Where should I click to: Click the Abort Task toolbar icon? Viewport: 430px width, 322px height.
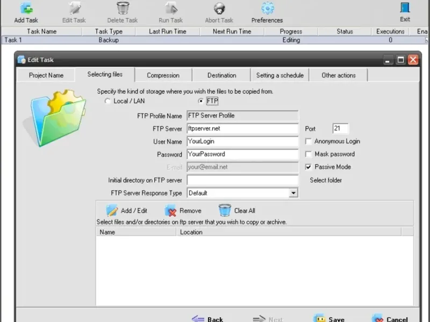pos(219,8)
